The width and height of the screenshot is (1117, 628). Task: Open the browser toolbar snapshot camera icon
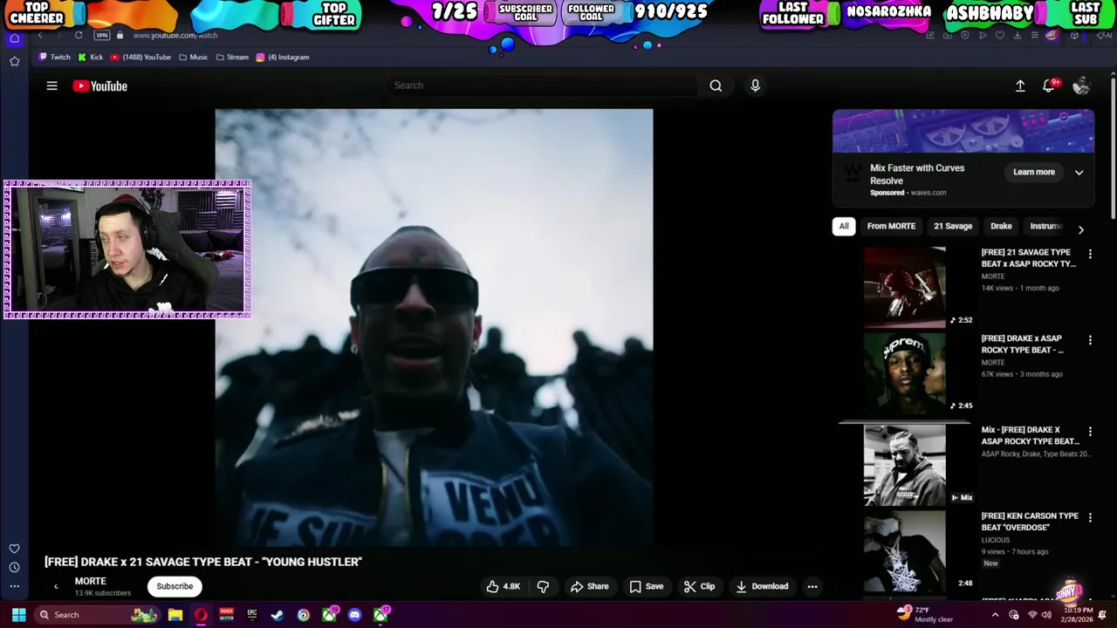(x=947, y=35)
